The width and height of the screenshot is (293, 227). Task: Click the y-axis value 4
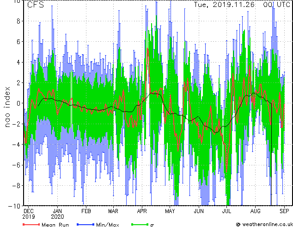pyautogui.click(x=18, y=62)
